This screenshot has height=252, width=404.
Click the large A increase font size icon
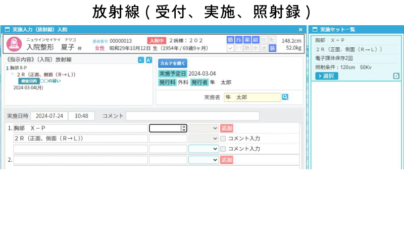(148, 60)
